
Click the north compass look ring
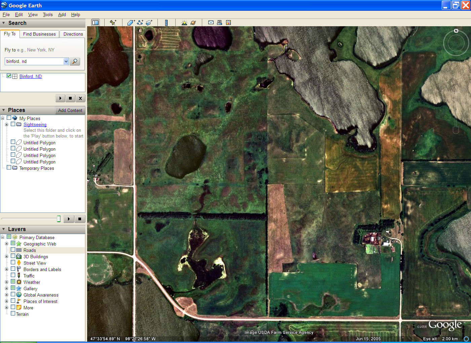(456, 43)
